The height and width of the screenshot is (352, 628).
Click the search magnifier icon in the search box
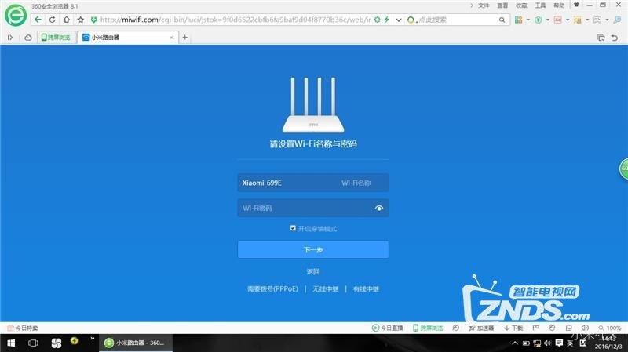(x=502, y=20)
